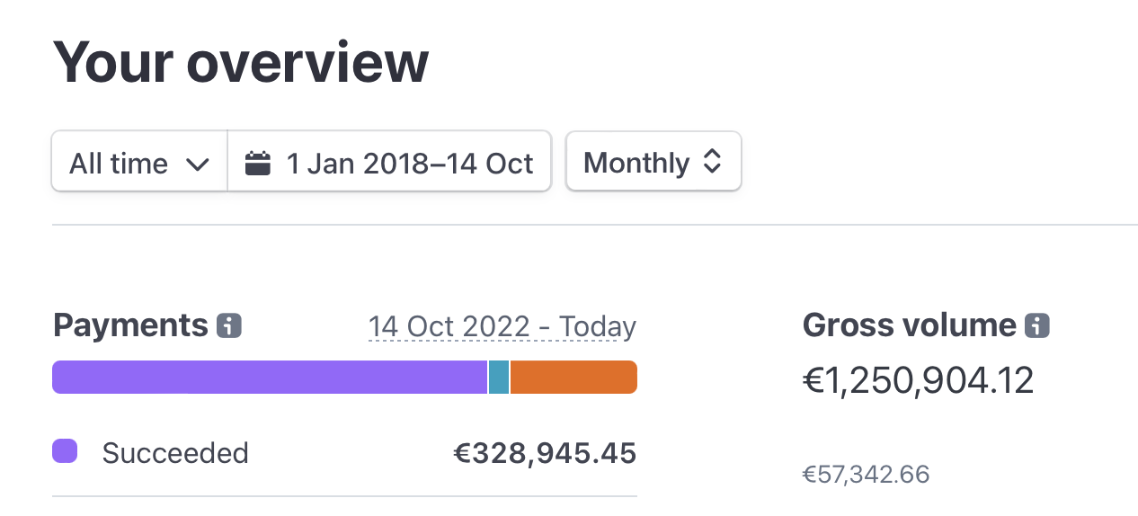Click the purple Succeeded legend swatch
1138x516 pixels.
tap(65, 451)
